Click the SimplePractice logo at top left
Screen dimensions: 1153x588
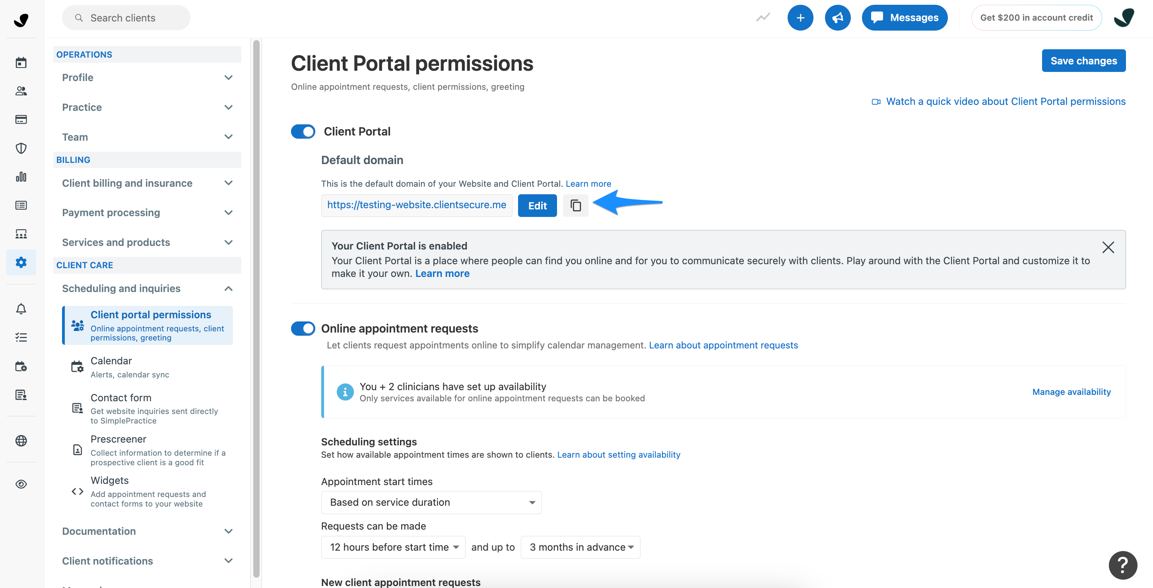coord(21,20)
